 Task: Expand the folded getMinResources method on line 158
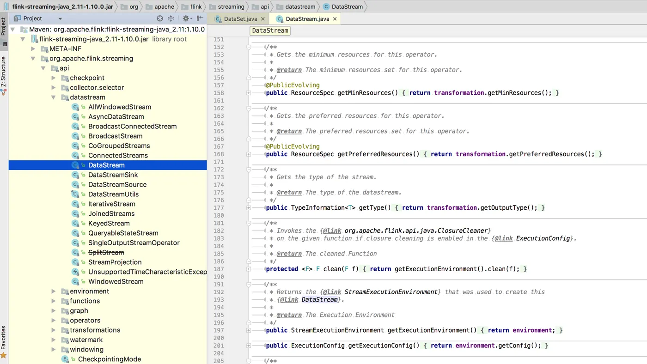pos(249,93)
